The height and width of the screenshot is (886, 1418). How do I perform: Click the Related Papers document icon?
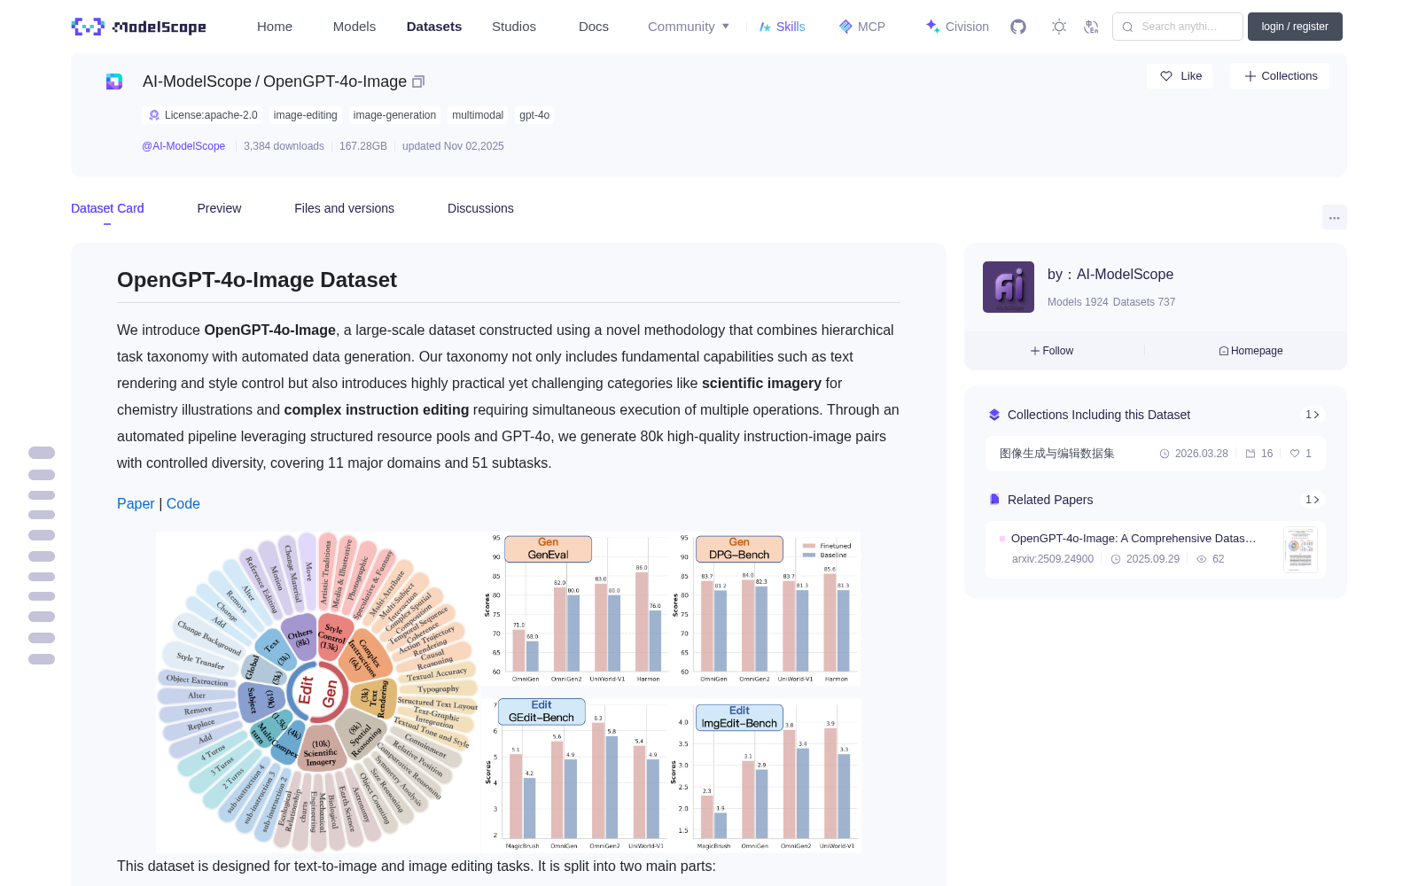pos(994,500)
